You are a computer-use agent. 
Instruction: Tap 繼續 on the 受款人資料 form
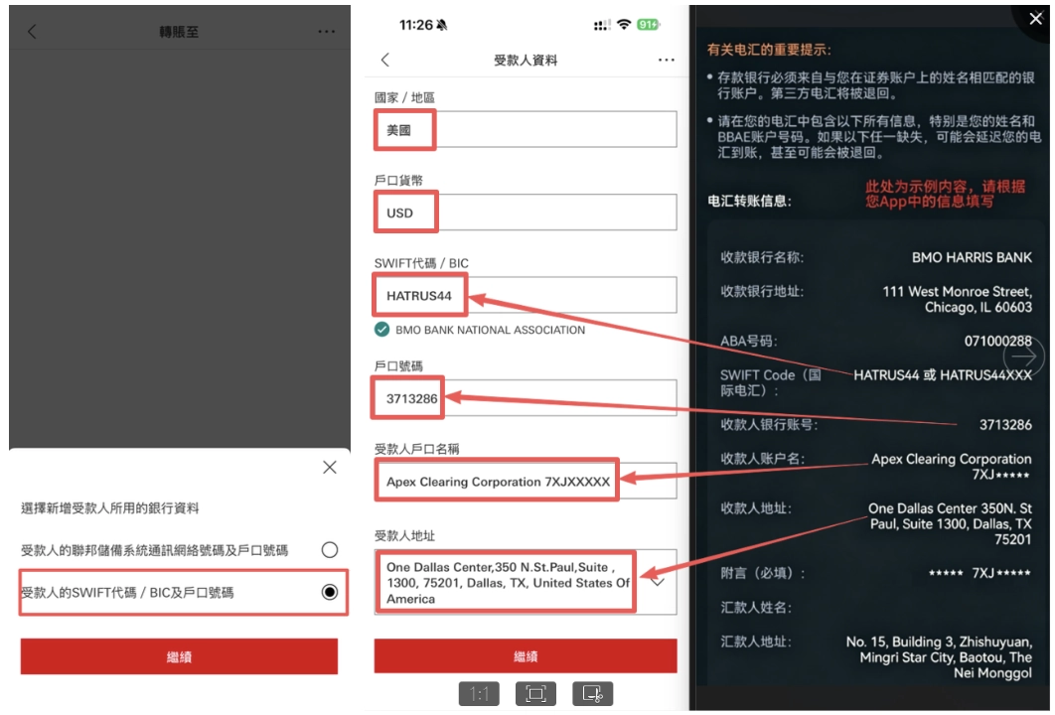(526, 656)
